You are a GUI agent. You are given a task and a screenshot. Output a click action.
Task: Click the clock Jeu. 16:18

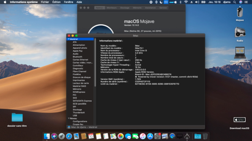[214, 2]
